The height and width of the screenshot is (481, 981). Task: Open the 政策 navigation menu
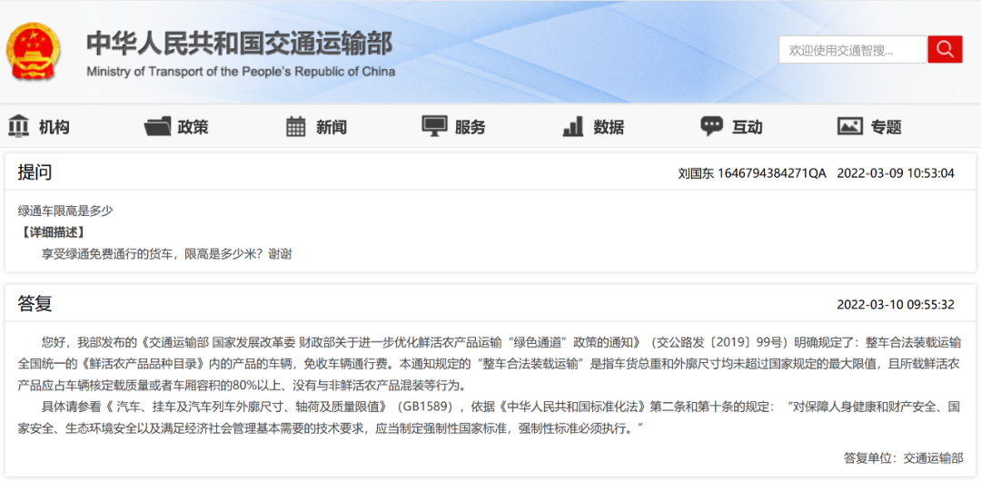point(193,127)
